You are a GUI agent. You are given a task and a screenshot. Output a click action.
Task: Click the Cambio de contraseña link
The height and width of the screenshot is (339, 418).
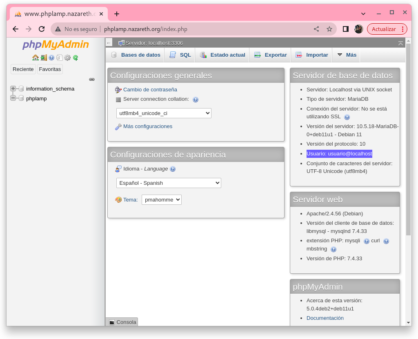[150, 89]
